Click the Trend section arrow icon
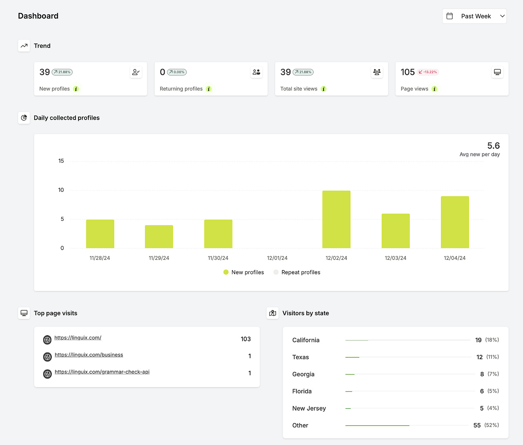The image size is (523, 445). [24, 46]
